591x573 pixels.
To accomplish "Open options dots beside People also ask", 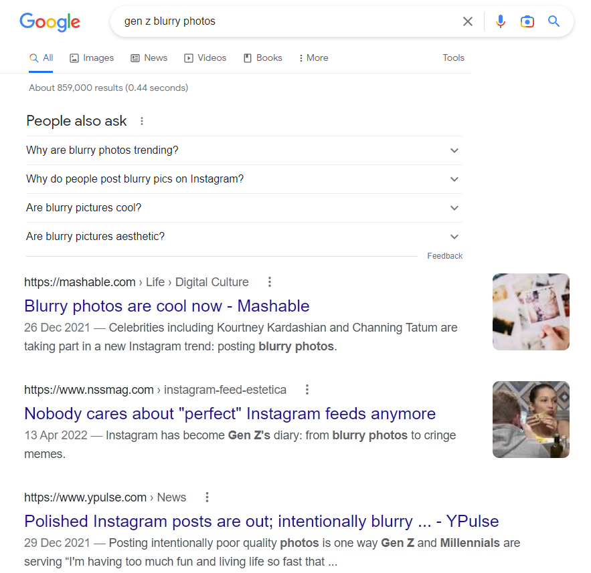I will click(141, 121).
